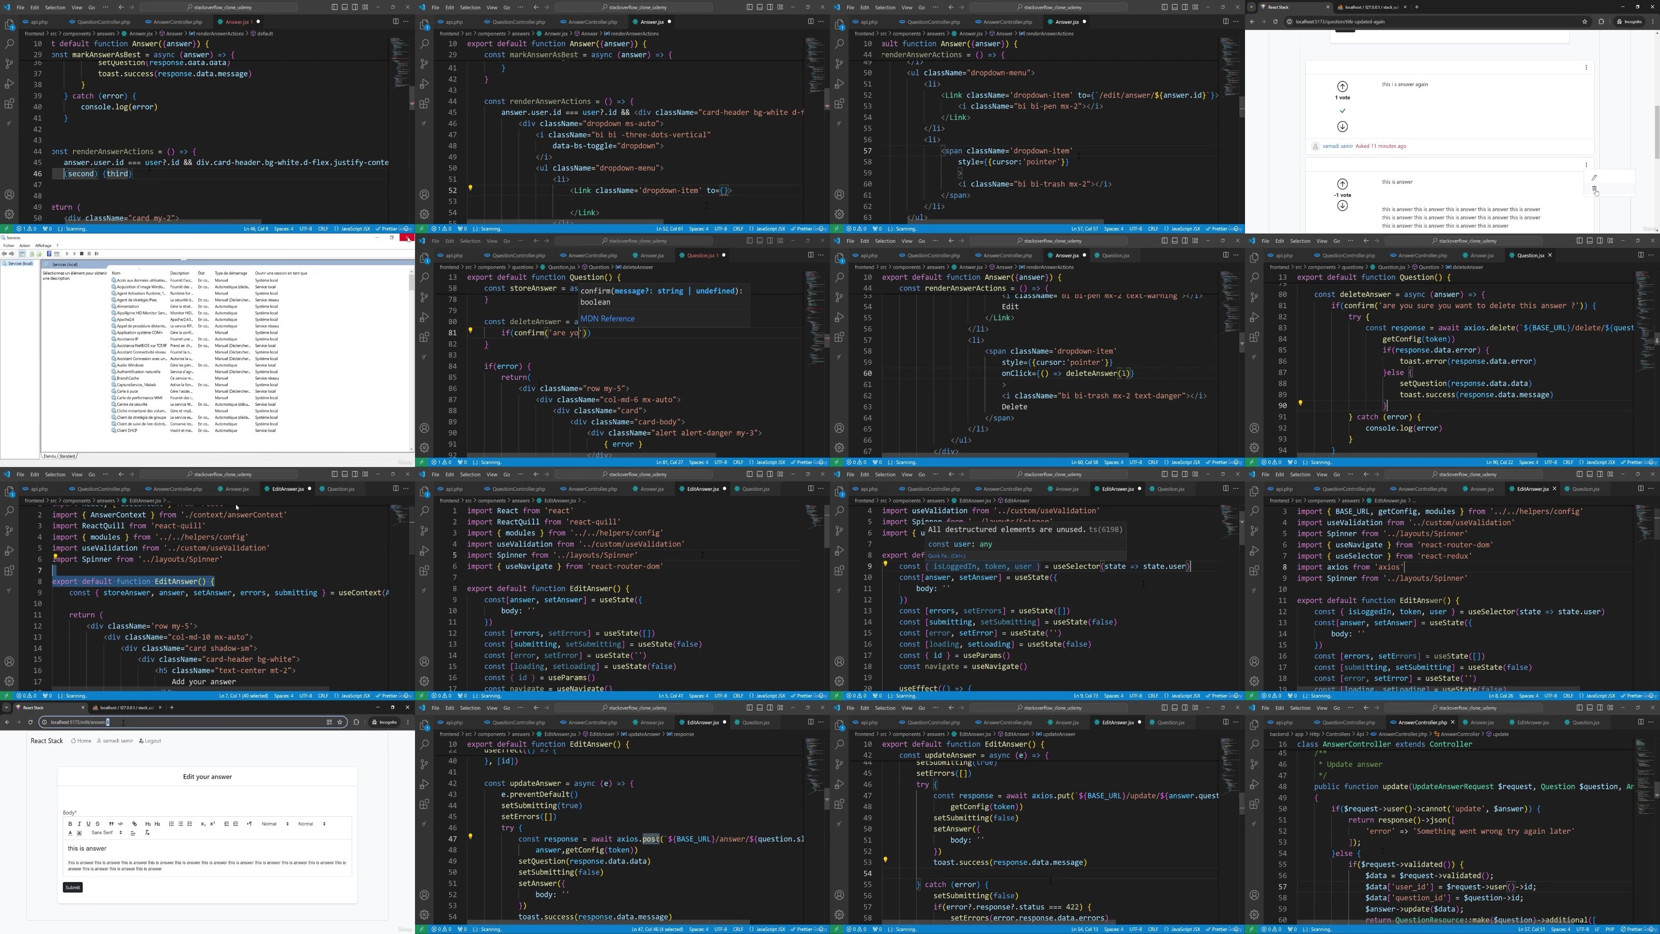This screenshot has height=934, width=1660.
Task: Open Source Control view in AnswerController.php window
Action: [x=1254, y=764]
